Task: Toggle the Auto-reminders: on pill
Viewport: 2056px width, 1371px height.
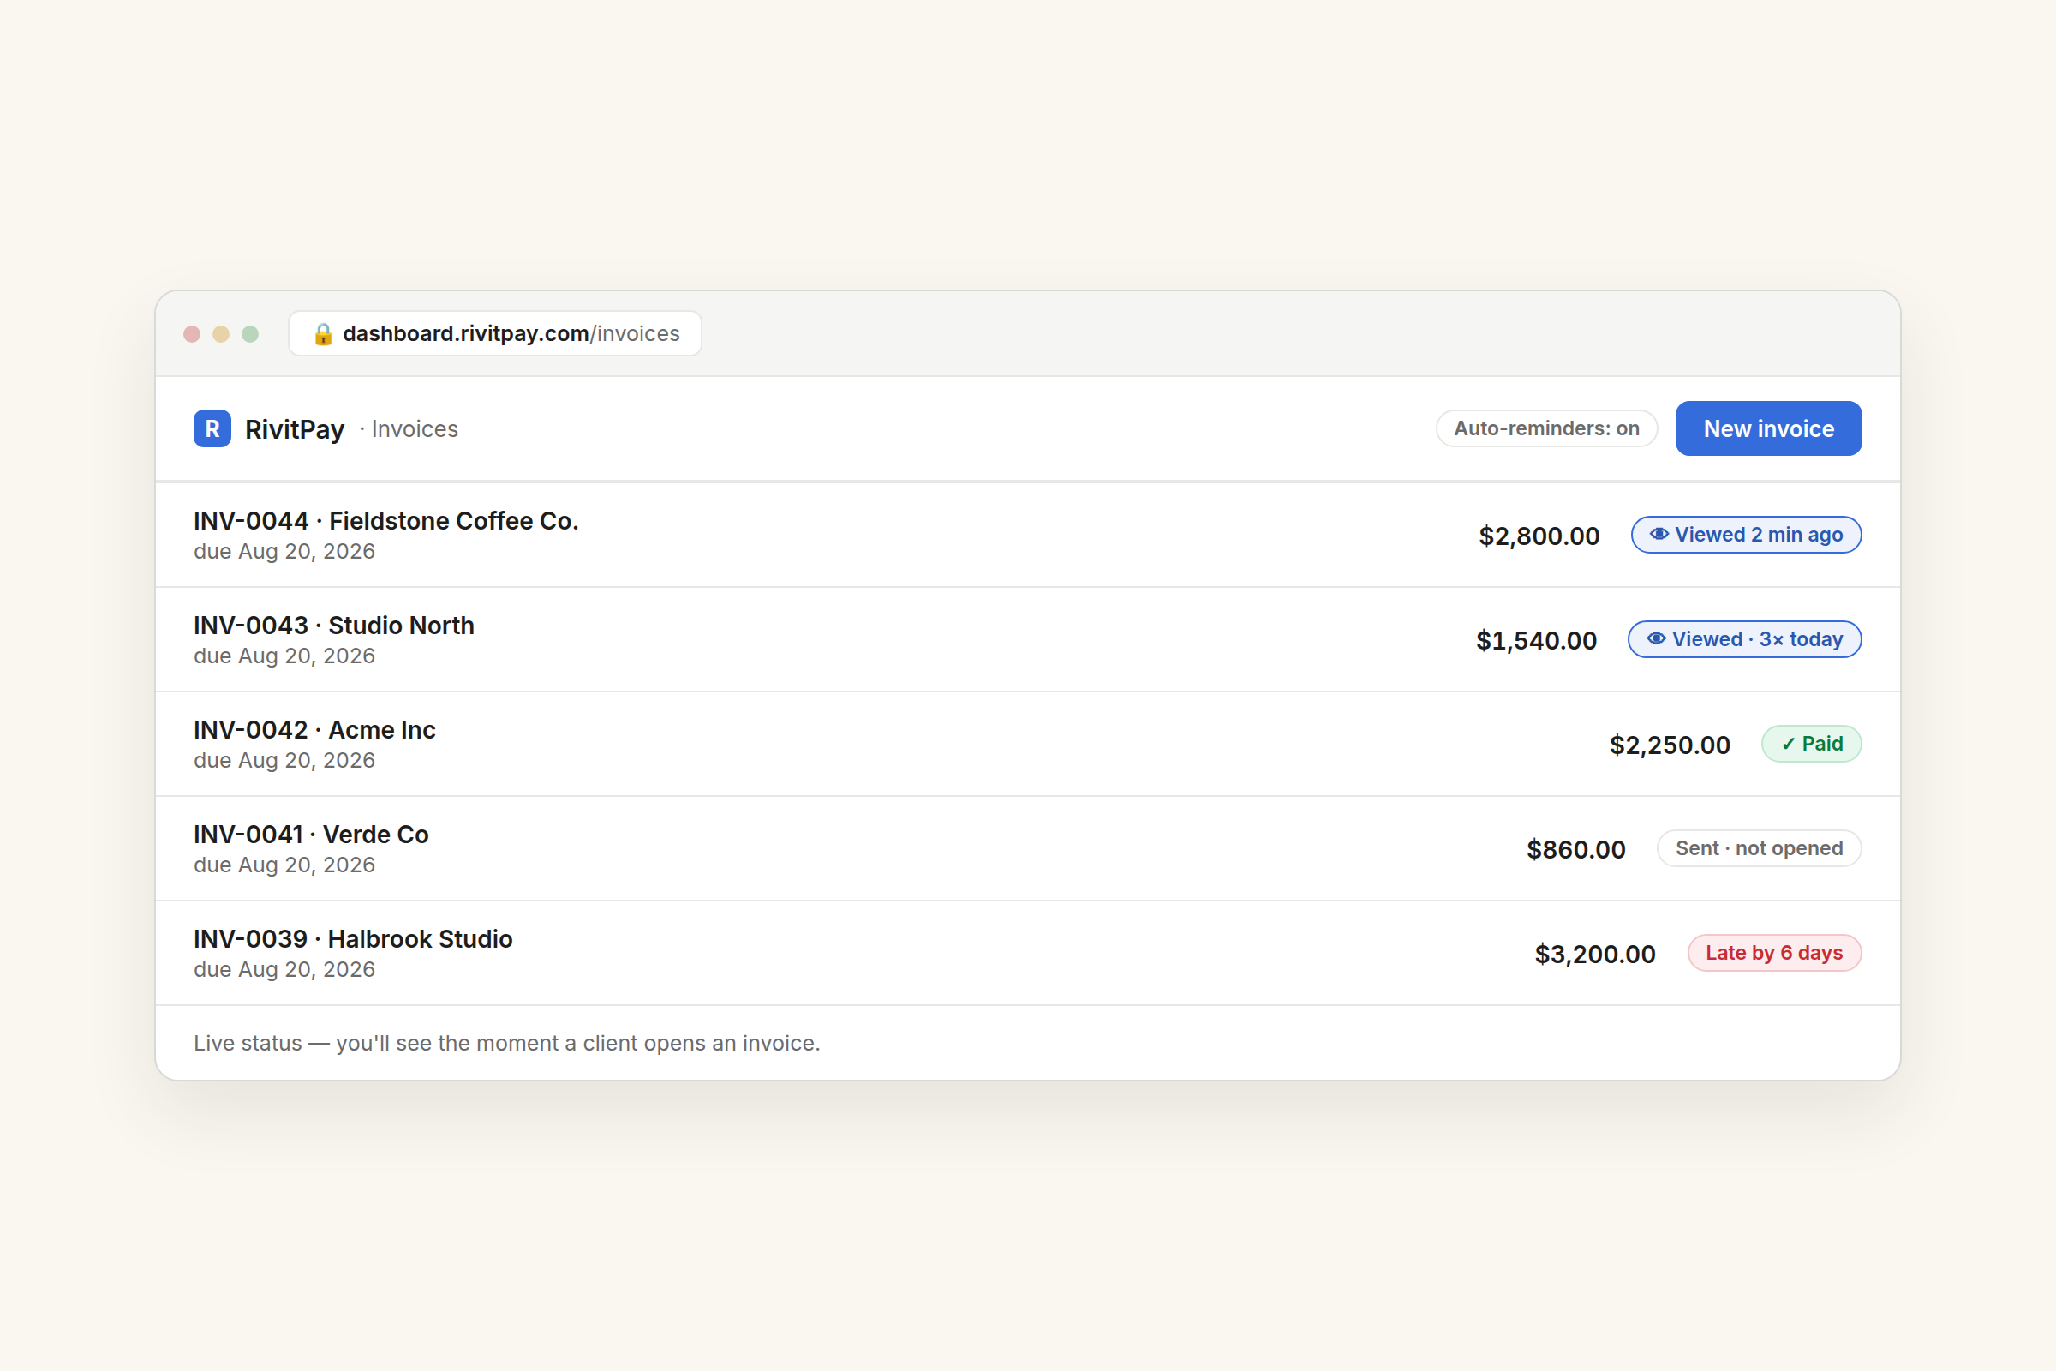Action: tap(1546, 428)
